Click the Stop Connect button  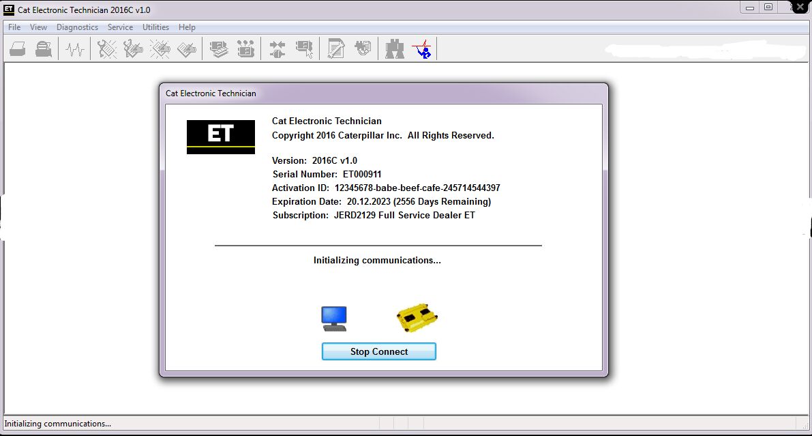pos(379,351)
